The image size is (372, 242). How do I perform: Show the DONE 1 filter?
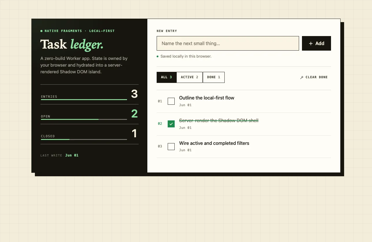(x=214, y=77)
